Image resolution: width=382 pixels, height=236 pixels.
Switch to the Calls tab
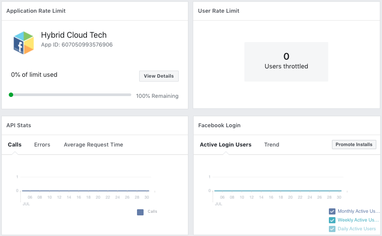click(14, 144)
